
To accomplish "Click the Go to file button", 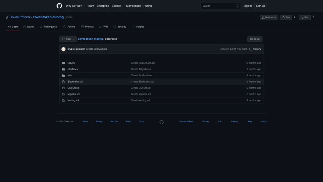I will pyautogui.click(x=255, y=39).
